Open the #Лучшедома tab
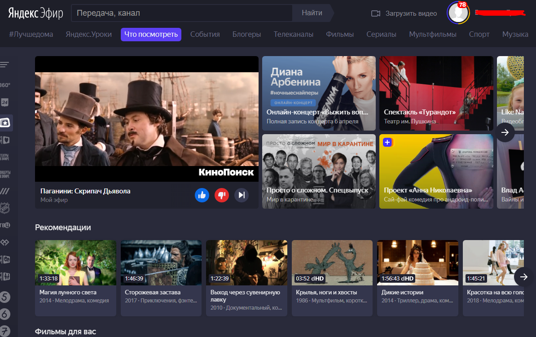536x337 pixels. 31,34
